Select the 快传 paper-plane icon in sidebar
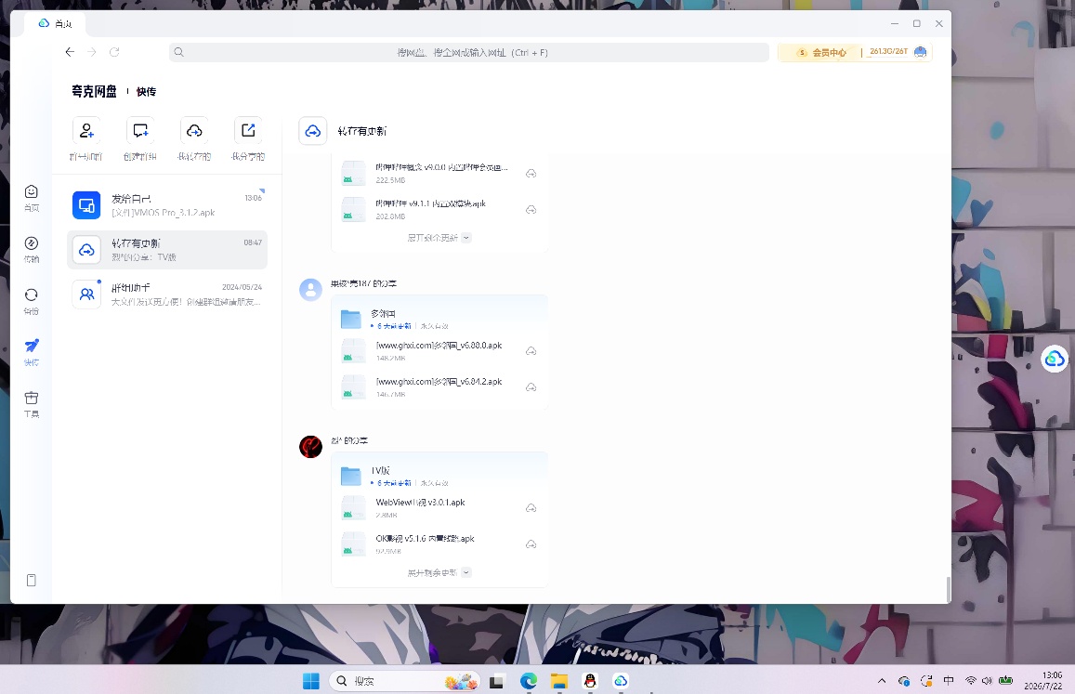The height and width of the screenshot is (694, 1075). point(32,346)
